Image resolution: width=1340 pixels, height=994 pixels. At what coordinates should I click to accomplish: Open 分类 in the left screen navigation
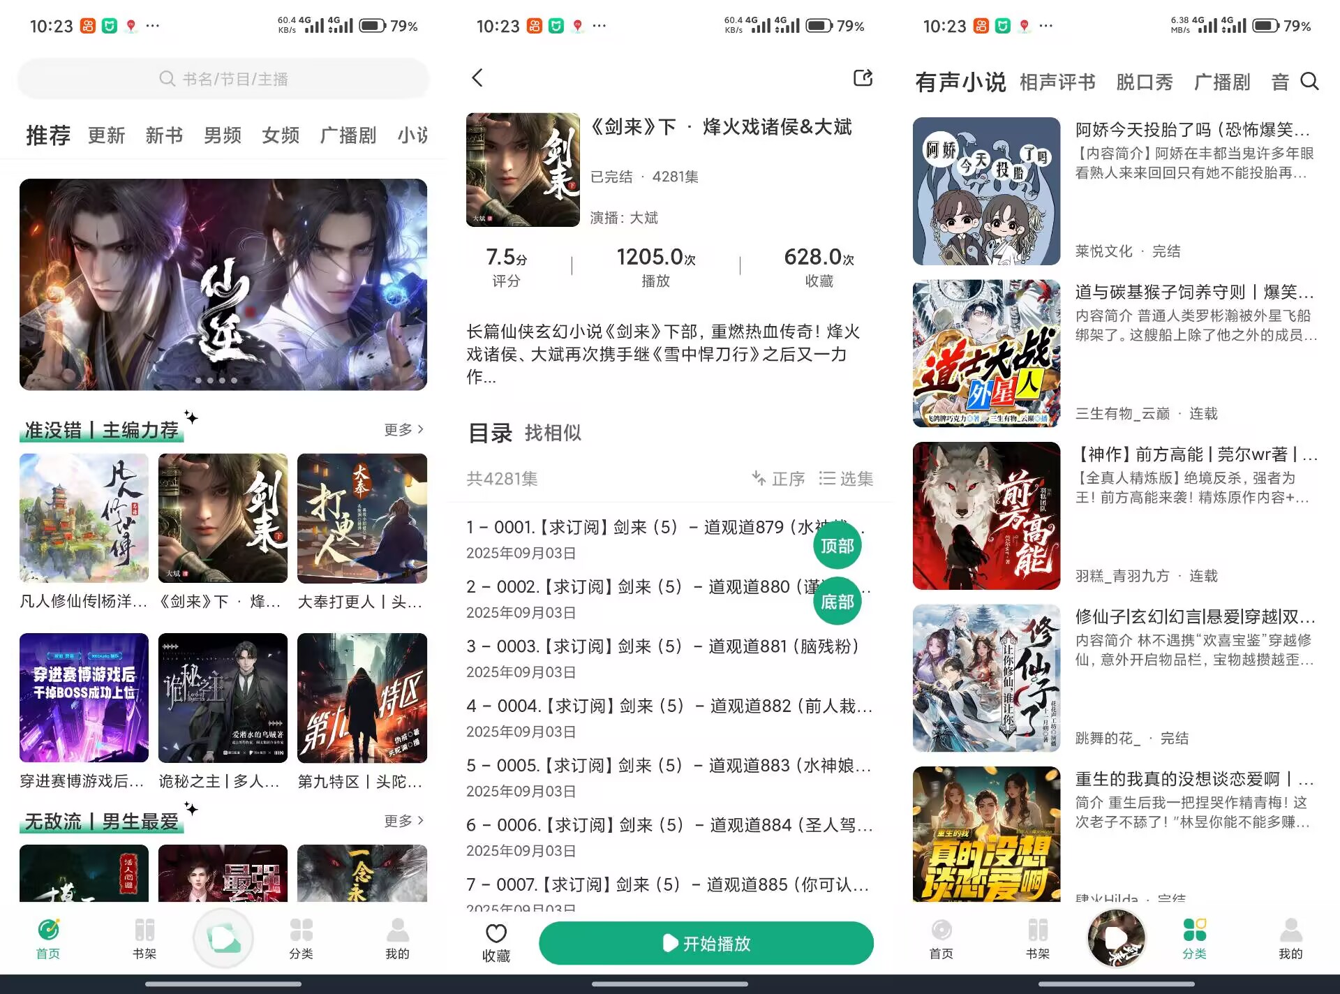(x=301, y=938)
